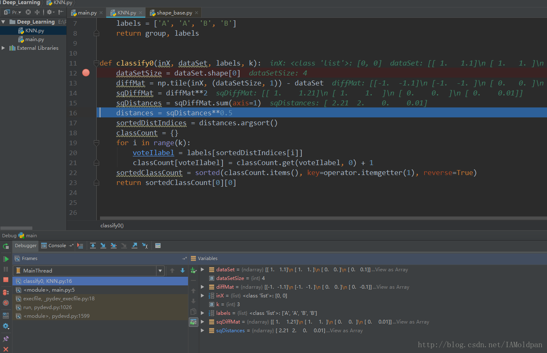
Task: Click the editor horizontal scrollbar
Action: (323, 218)
